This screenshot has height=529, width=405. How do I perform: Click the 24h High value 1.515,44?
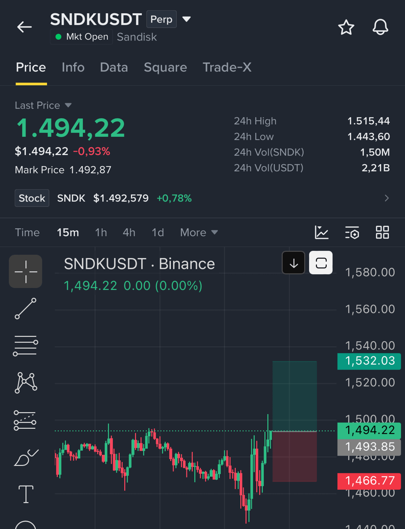[368, 121]
